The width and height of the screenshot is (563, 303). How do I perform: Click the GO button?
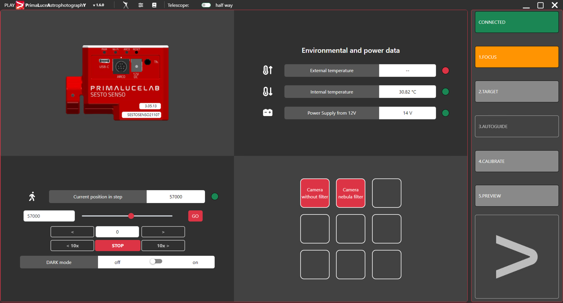[195, 216]
